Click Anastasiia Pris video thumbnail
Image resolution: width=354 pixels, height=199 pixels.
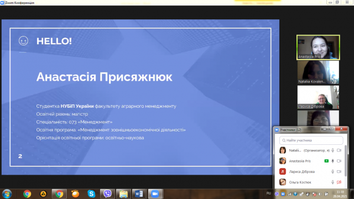[318, 48]
